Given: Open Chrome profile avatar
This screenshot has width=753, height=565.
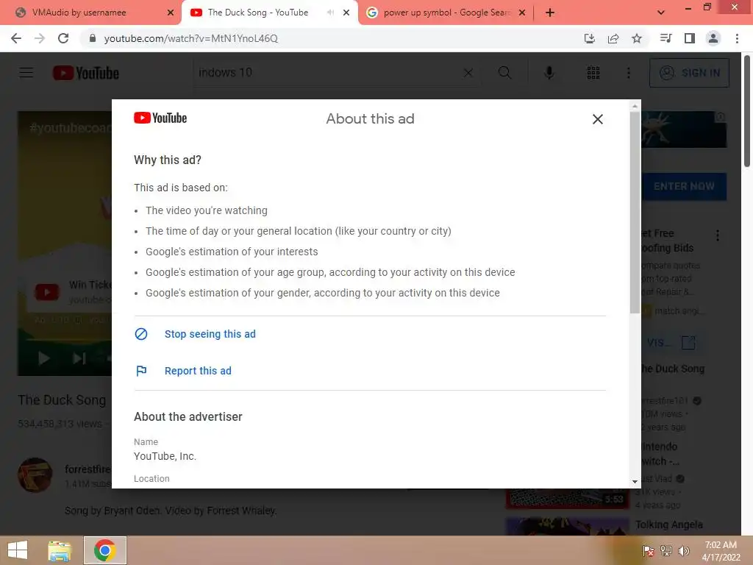Looking at the screenshot, I should pos(713,38).
